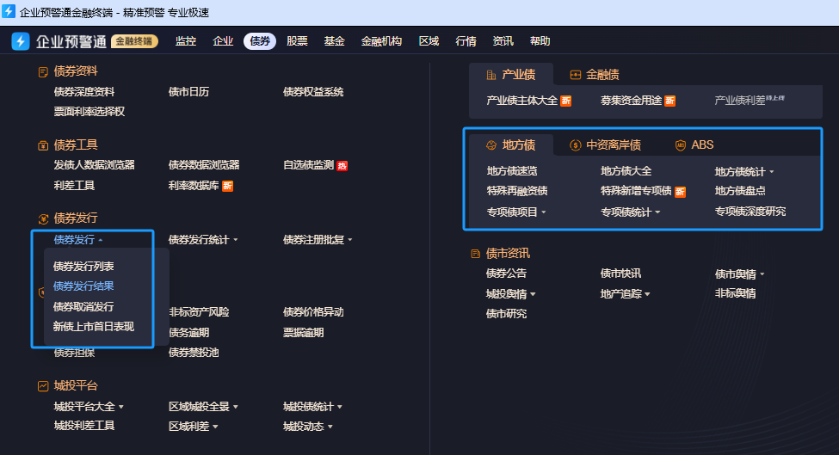This screenshot has height=455, width=839.
Task: Click the 债券资料 section icon
Action: point(43,71)
